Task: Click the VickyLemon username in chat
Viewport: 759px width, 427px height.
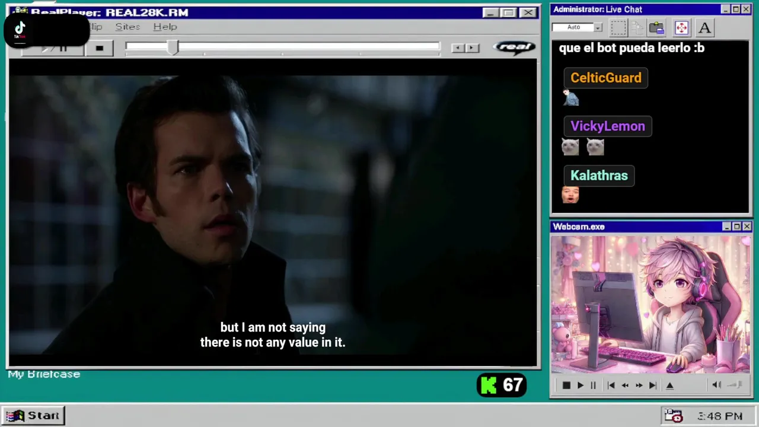Action: click(608, 126)
